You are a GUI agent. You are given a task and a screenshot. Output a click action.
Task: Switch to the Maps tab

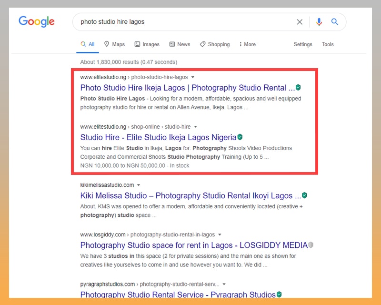tap(114, 44)
